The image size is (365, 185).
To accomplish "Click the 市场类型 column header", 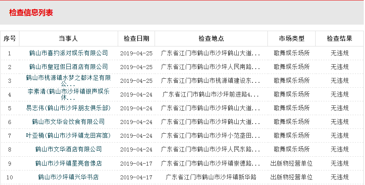I will (291, 39).
